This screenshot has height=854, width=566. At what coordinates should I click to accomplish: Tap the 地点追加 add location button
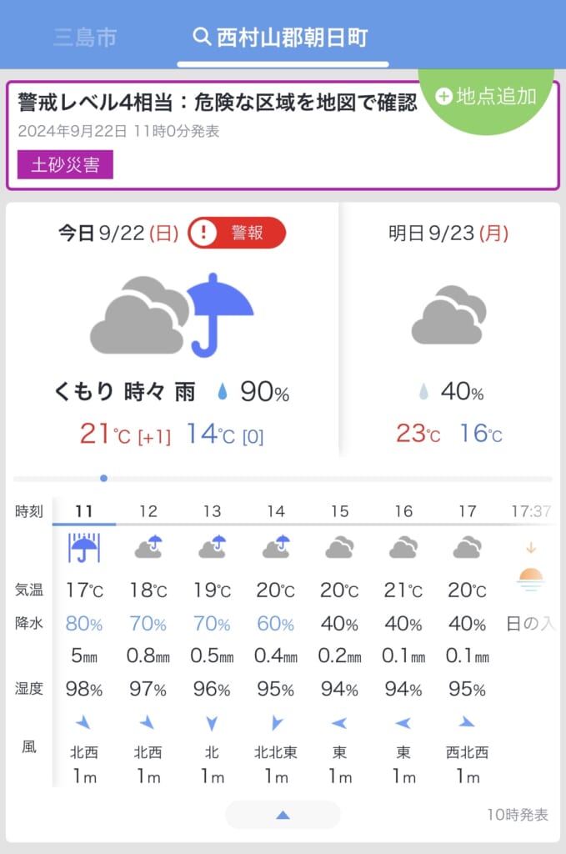(x=486, y=97)
